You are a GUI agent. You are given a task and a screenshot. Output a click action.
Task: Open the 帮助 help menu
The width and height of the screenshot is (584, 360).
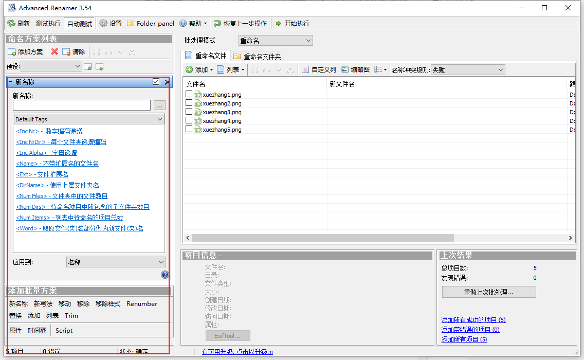[x=193, y=24]
